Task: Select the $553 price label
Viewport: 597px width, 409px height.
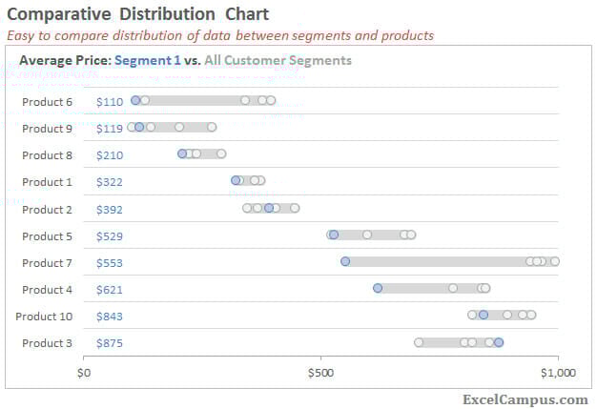Action: (x=110, y=263)
